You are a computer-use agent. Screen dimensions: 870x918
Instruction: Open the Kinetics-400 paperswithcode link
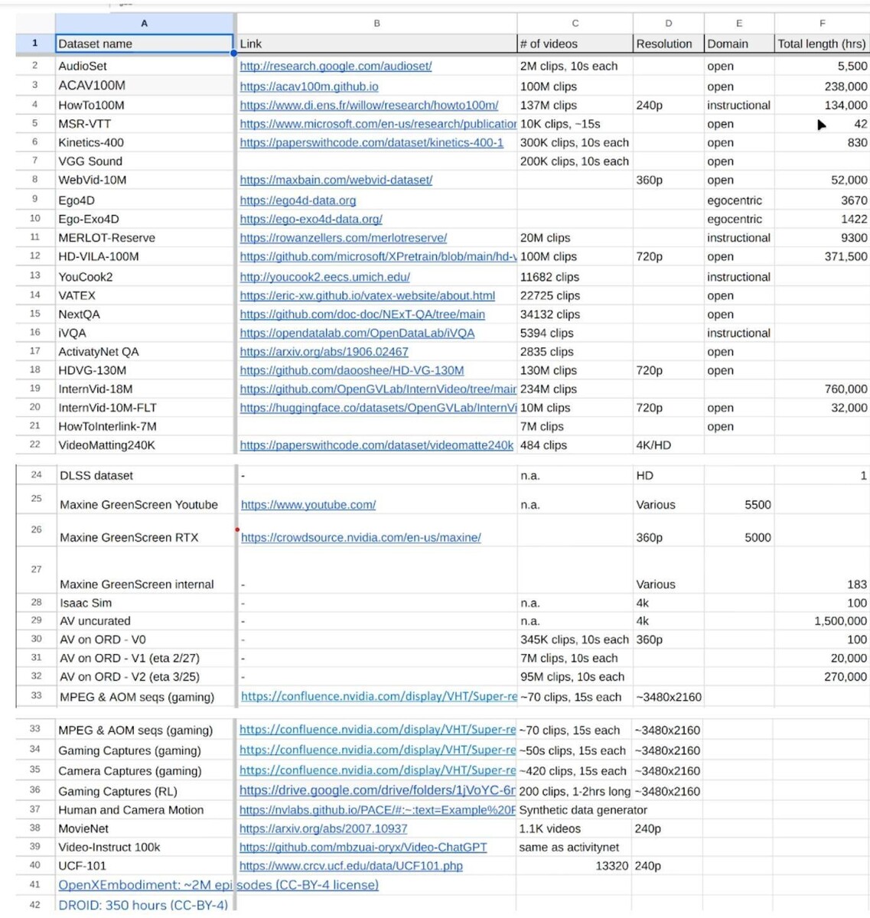(371, 142)
